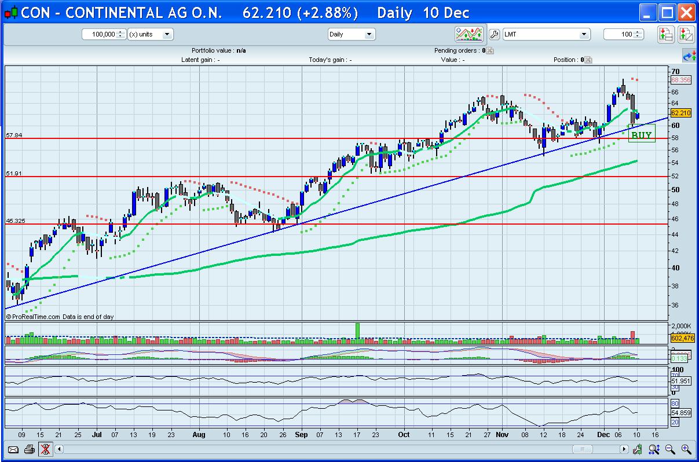
Task: Click the green chart export icon near zoom tools
Action: tap(638, 449)
